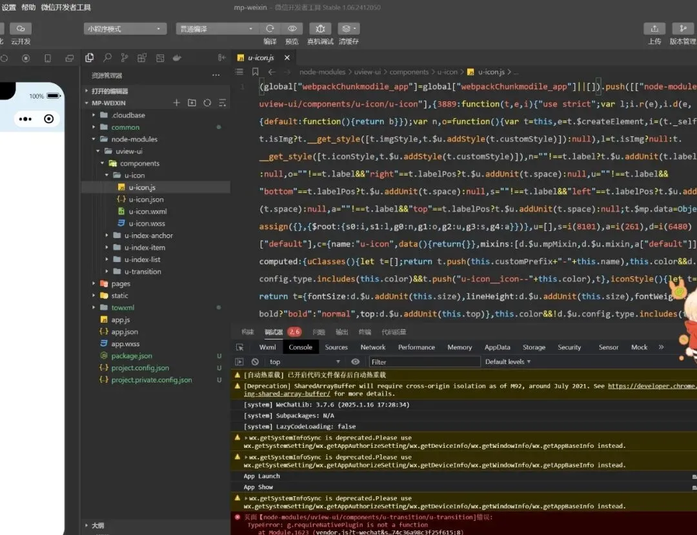Viewport: 697px width, 535px height.
Task: Click uview-ui in the editor breadcrumb
Action: point(367,72)
